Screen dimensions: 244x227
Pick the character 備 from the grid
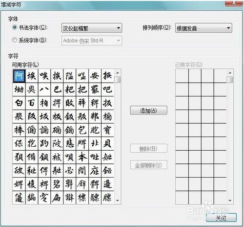(x=32, y=157)
